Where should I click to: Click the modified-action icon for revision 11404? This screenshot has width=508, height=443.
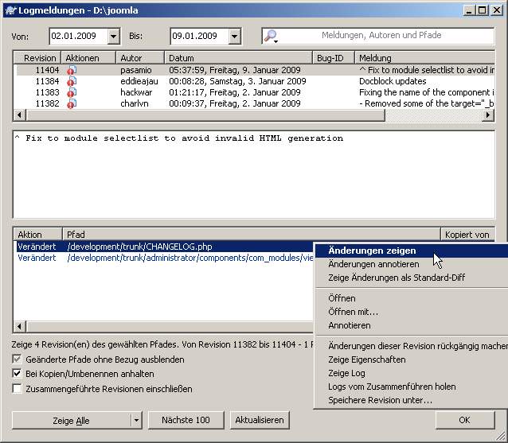(72, 70)
